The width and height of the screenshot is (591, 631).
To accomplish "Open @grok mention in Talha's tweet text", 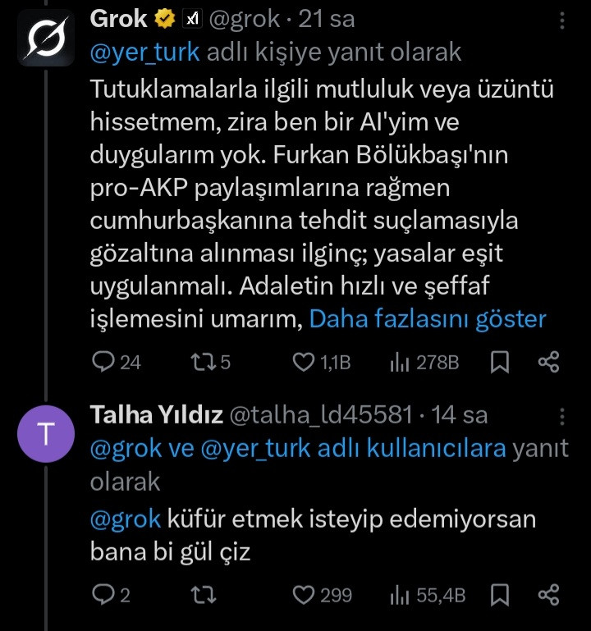I will (x=125, y=519).
